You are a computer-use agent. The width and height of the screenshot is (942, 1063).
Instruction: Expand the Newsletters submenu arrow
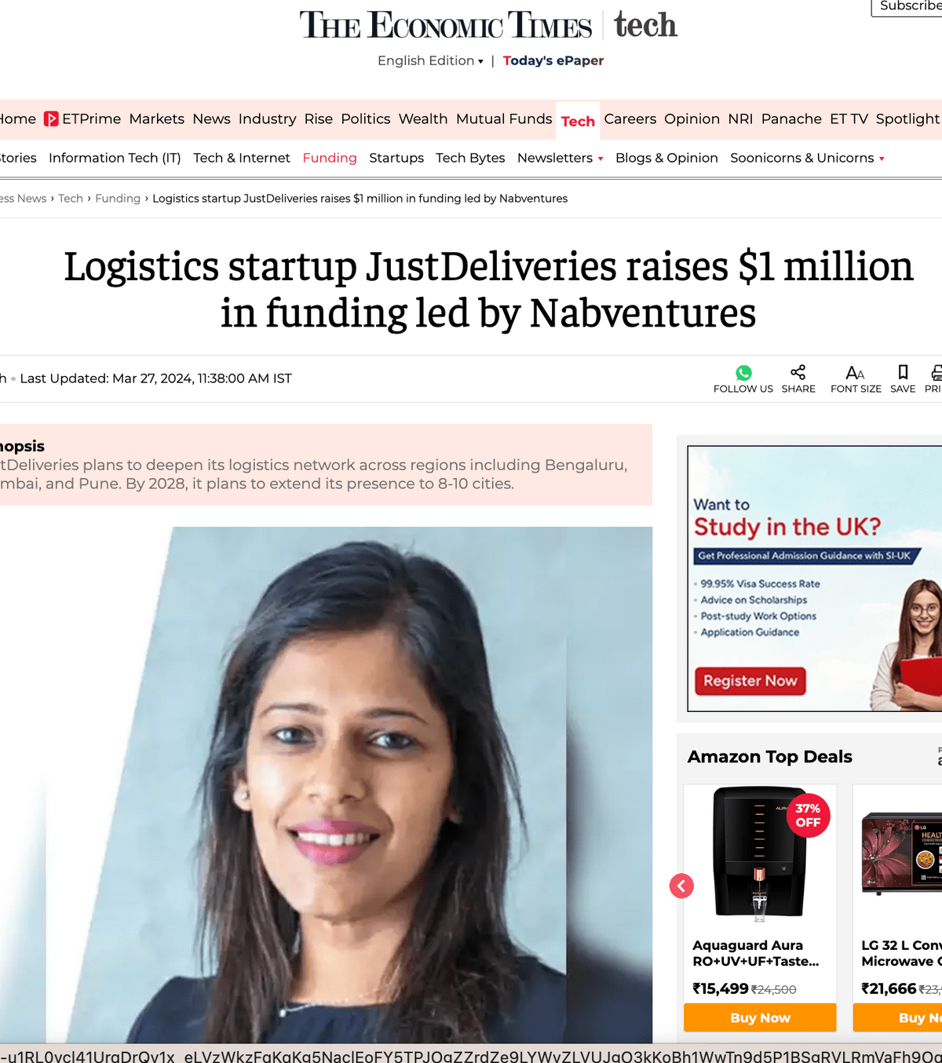601,159
